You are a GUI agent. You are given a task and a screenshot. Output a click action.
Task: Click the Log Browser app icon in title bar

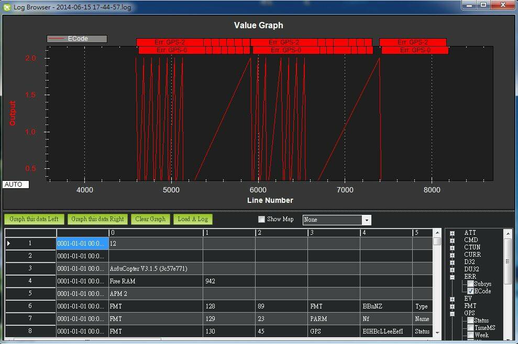(x=7, y=7)
